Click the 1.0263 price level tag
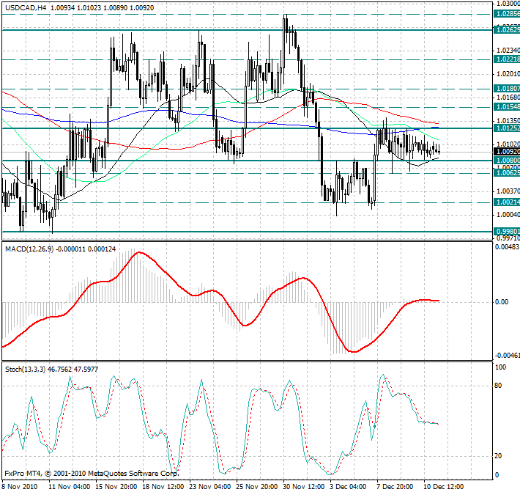 (x=507, y=29)
